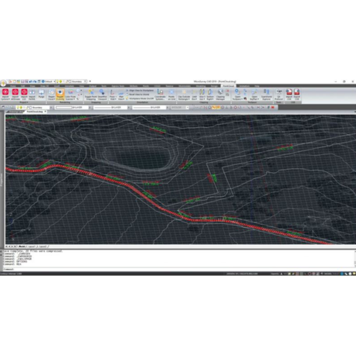The height and width of the screenshot is (356, 356).
Task: Expand the Open TruSpace dropdown
Action: 238,99
